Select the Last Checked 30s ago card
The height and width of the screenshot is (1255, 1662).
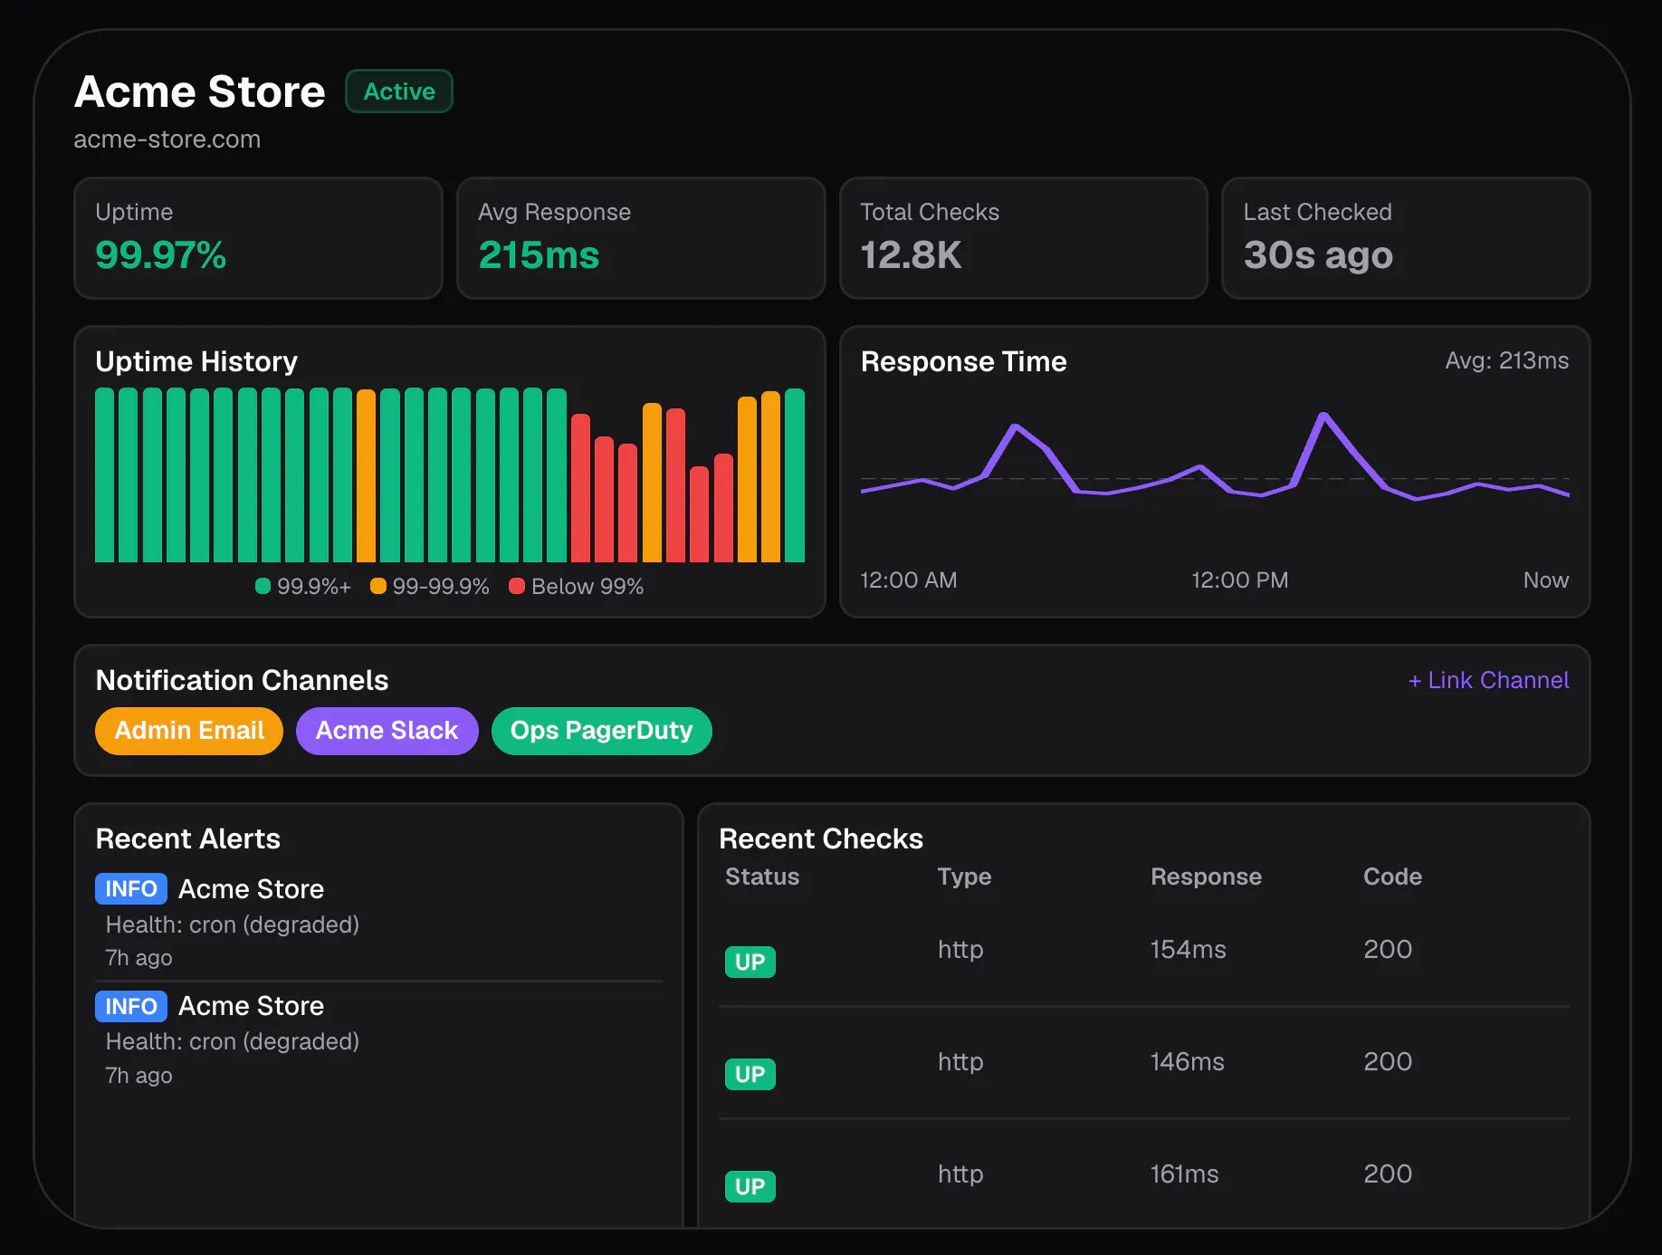pos(1406,238)
